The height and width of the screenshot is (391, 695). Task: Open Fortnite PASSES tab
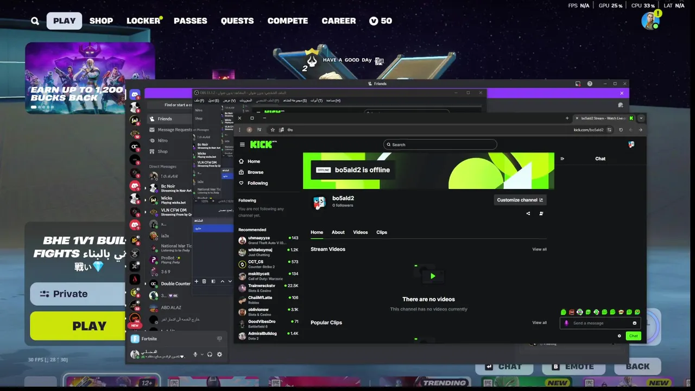(190, 21)
